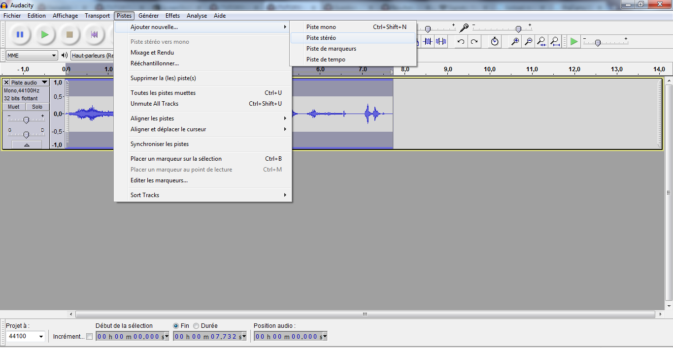The height and width of the screenshot is (348, 673).
Task: Click the Undo arrow icon
Action: 461,42
